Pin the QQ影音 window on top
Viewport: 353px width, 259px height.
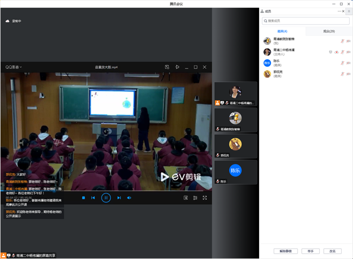pyautogui.click(x=177, y=67)
